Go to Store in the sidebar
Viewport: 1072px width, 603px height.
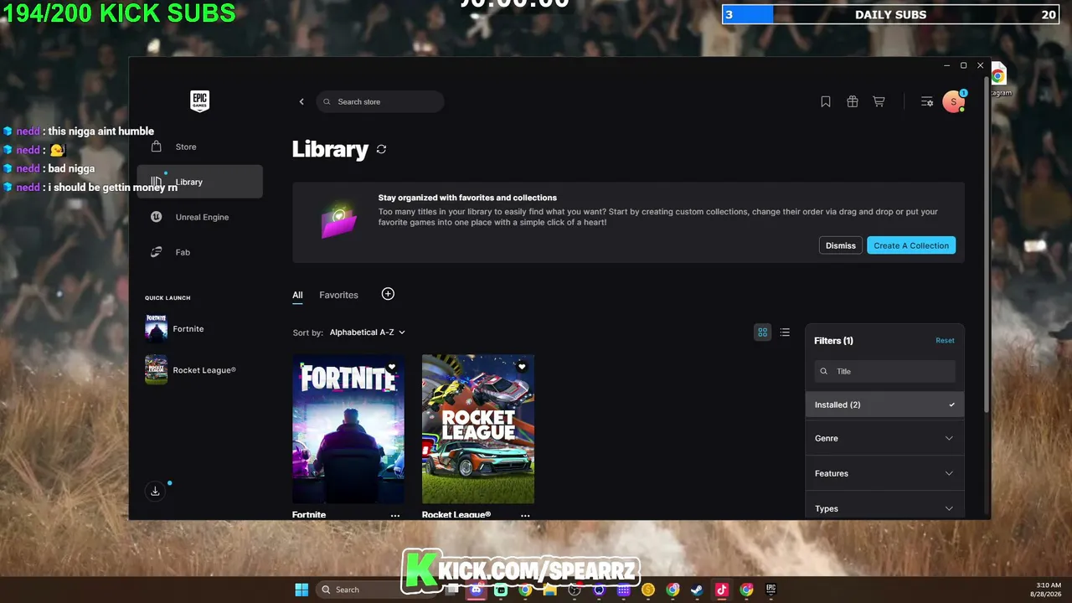(x=199, y=147)
